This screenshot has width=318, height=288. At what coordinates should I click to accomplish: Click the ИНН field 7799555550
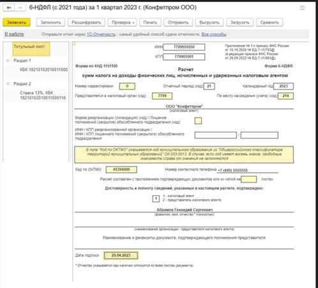(184, 47)
